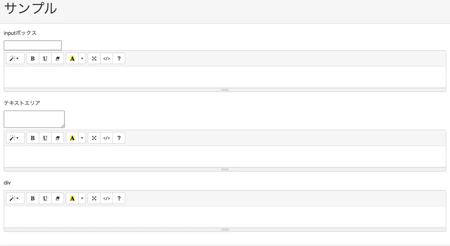450x246 pixels.
Task: Click the small input box under inputボックス
Action: click(33, 45)
